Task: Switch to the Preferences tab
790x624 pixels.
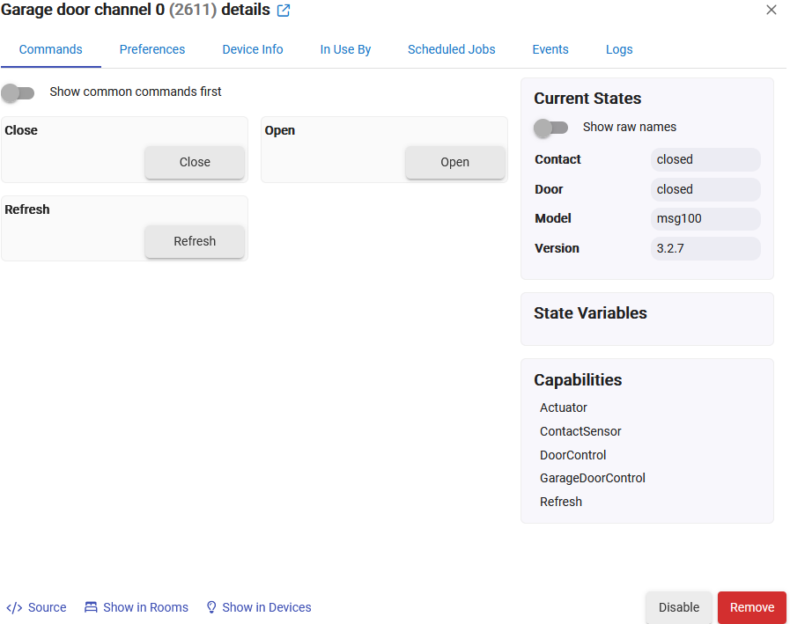Action: click(152, 49)
